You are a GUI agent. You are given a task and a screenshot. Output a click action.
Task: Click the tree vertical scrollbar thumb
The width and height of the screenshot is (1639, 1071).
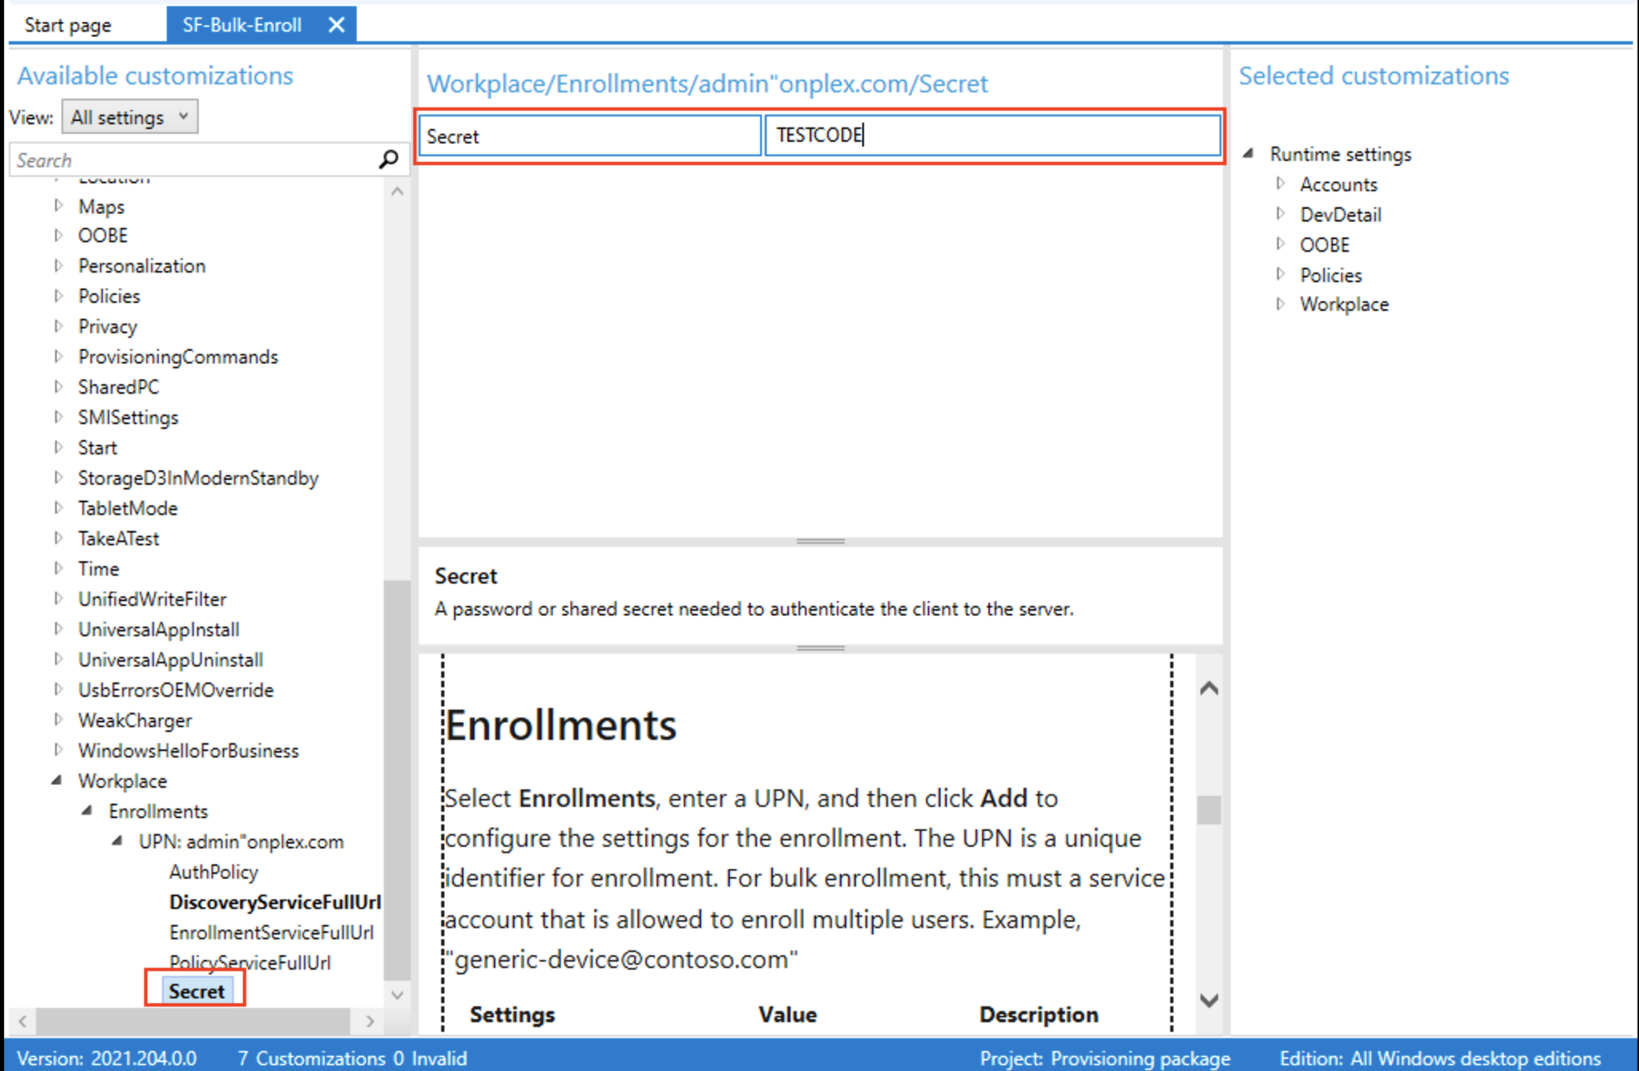tap(397, 779)
